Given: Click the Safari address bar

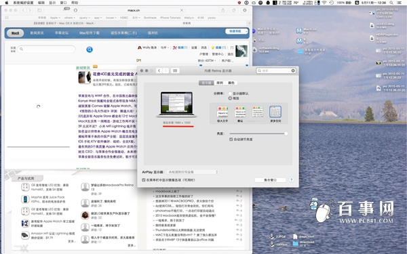Looking at the screenshot, I should [134, 10].
